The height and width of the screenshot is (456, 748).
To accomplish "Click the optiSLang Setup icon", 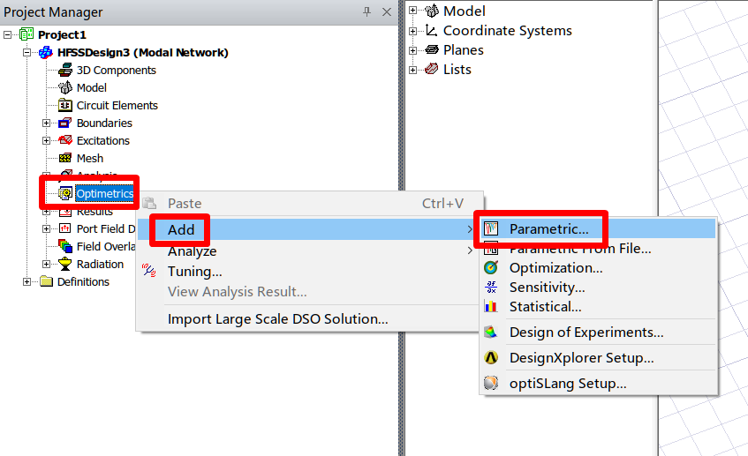I will (491, 383).
